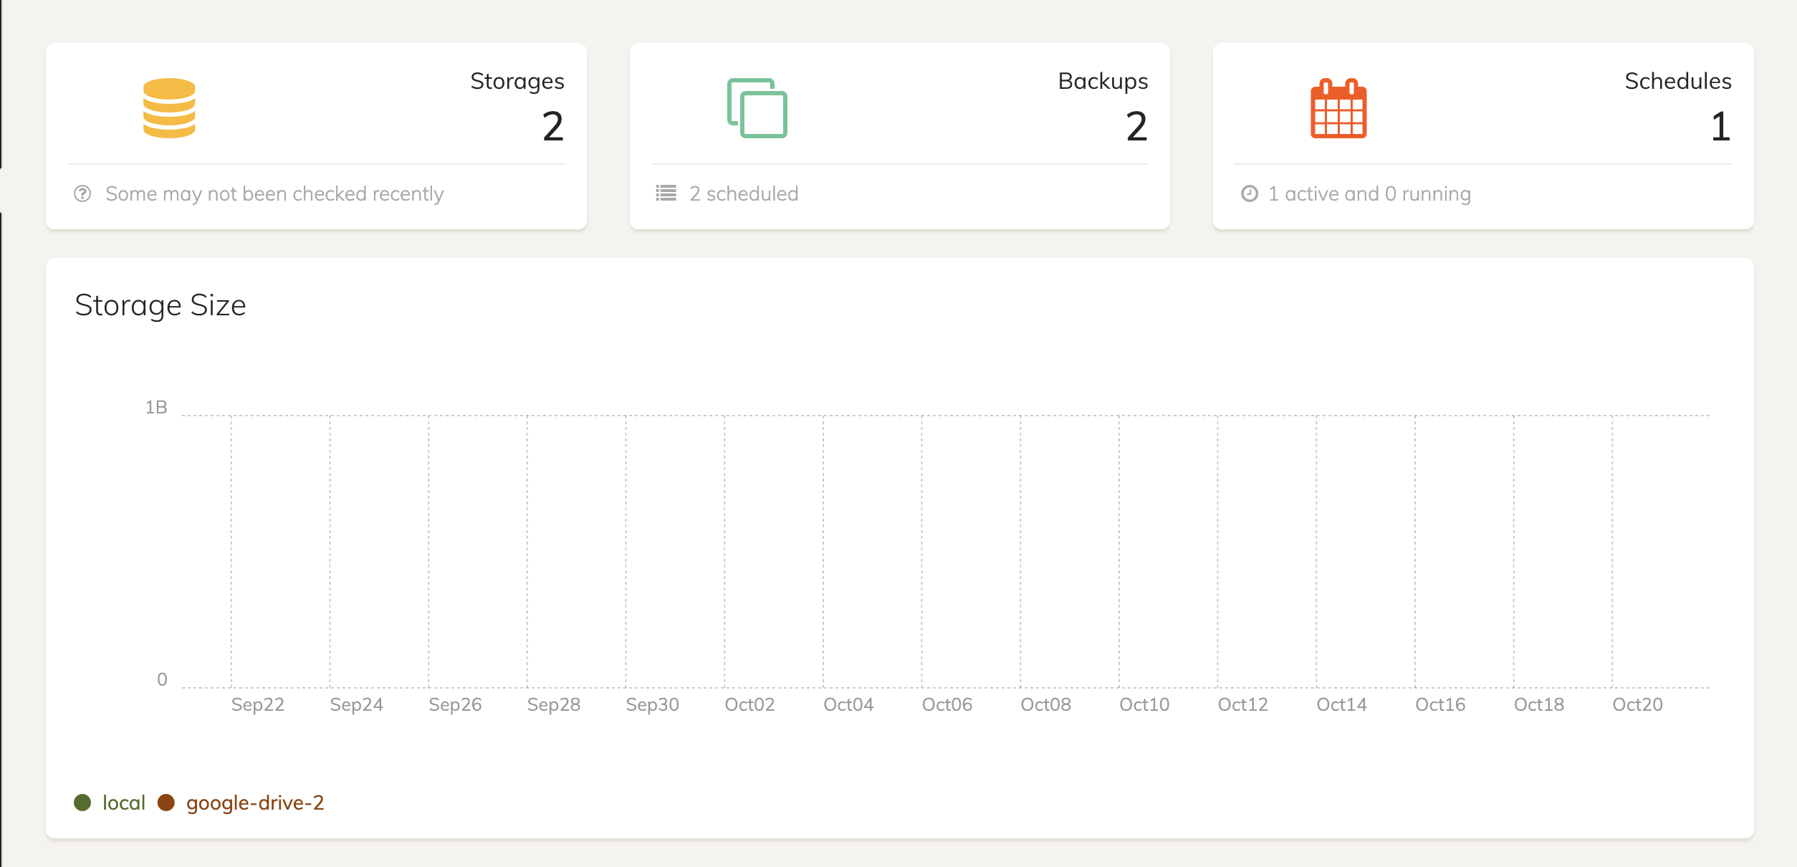Click the green Backups copy icon

pos(757,108)
